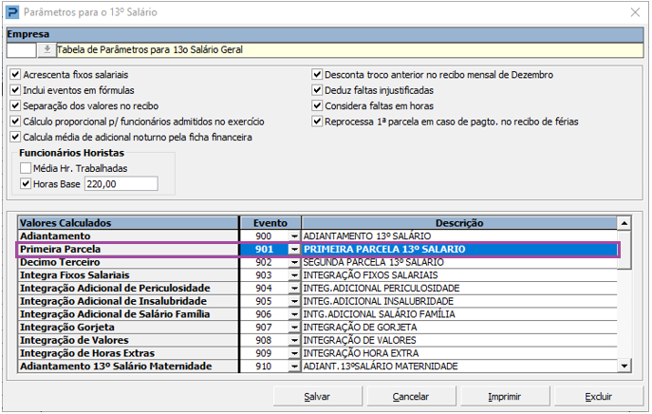
Task: Select the Decimo Terceiro row
Action: [126, 262]
